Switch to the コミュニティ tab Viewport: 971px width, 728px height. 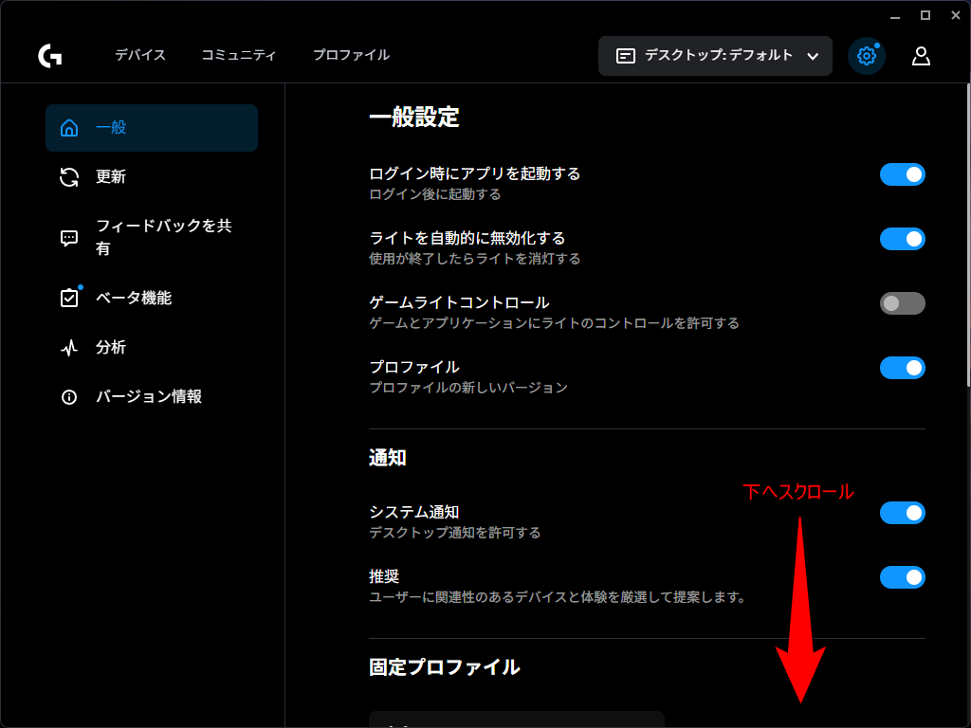tap(238, 55)
